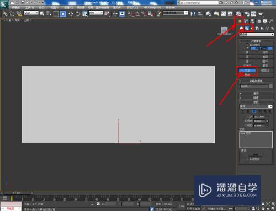Toggle the 3D Snaps button
The image size is (276, 211).
coord(130,14)
